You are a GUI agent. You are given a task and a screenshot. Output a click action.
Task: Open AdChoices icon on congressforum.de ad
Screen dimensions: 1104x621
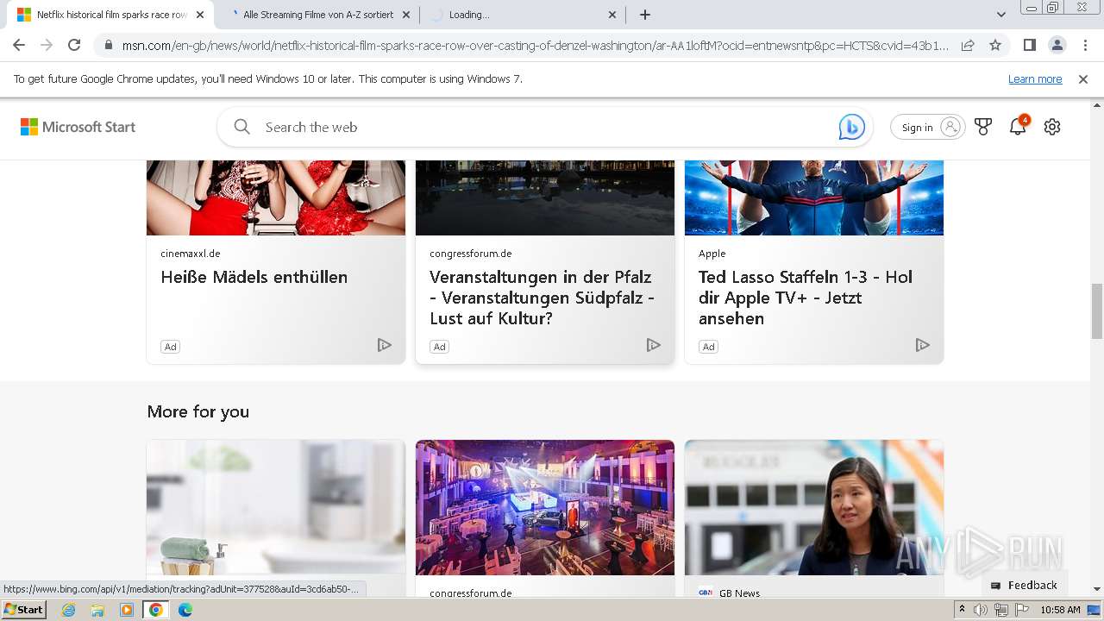click(x=654, y=345)
